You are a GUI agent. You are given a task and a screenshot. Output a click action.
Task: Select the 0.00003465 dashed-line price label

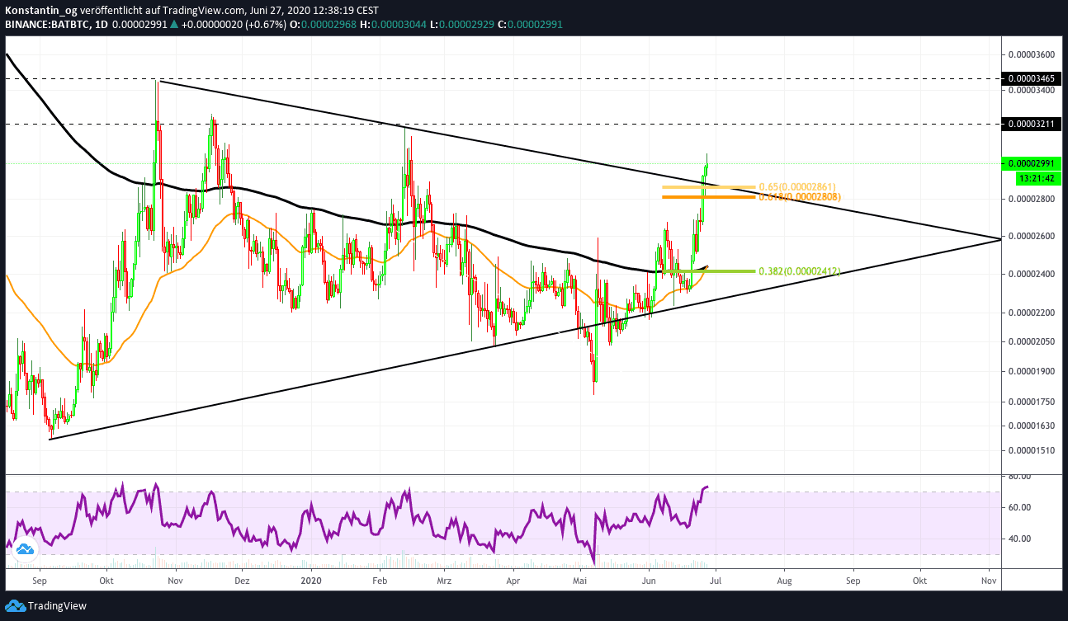click(1032, 78)
